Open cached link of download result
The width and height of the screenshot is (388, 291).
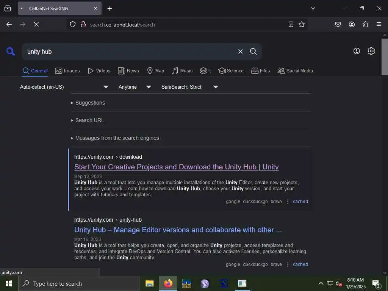pos(300,202)
